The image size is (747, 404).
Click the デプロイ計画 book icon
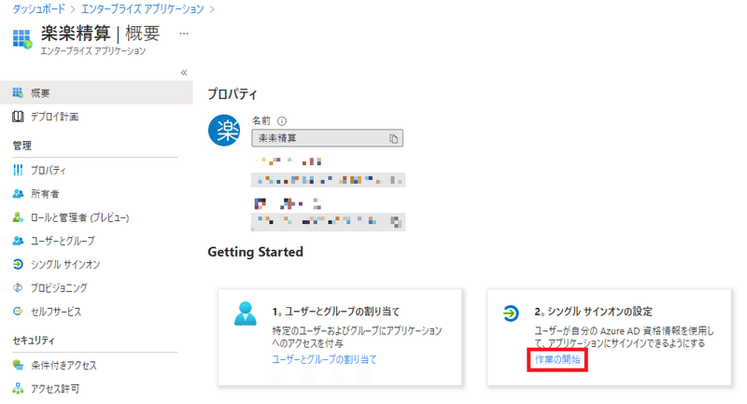pos(18,117)
